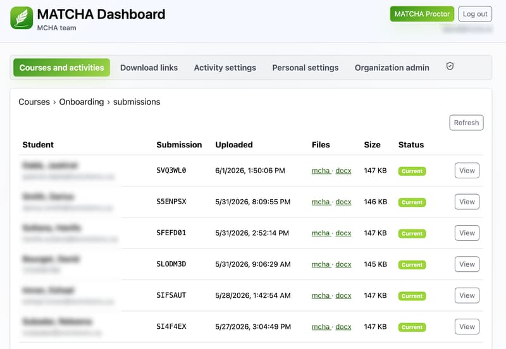Image resolution: width=506 pixels, height=349 pixels.
Task: Click Current status badge for SI4F4EX
Action: click(412, 328)
